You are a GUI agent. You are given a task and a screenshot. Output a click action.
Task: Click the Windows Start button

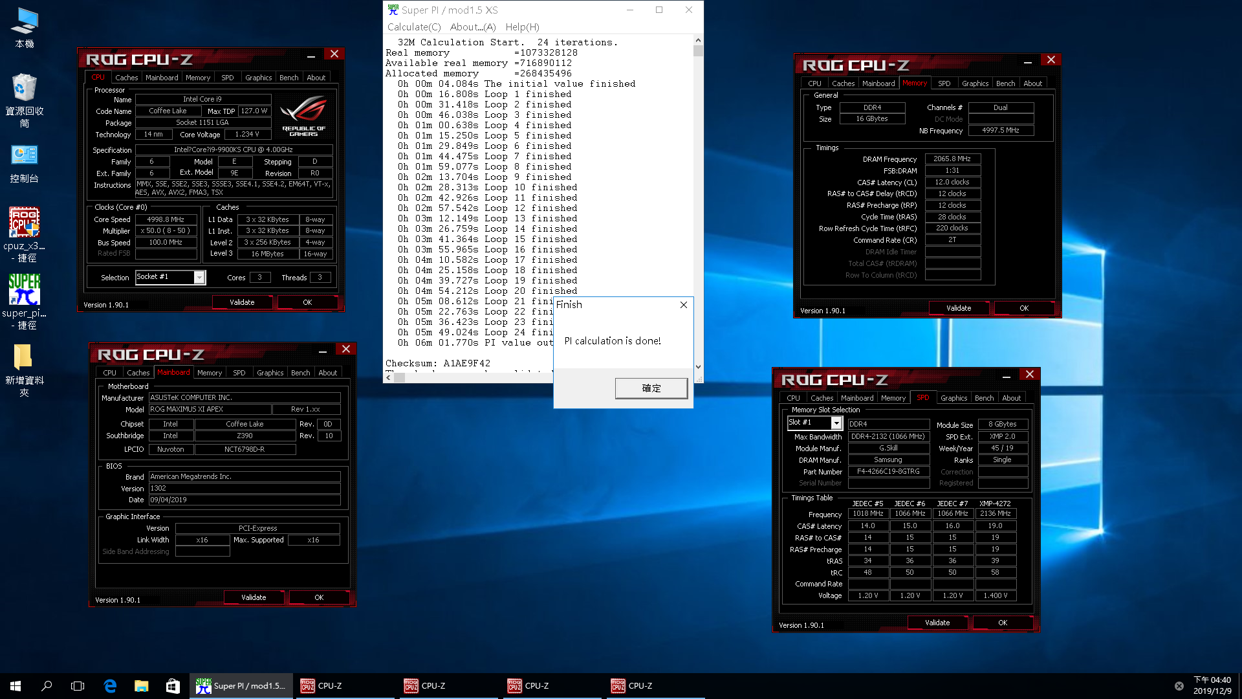16,685
